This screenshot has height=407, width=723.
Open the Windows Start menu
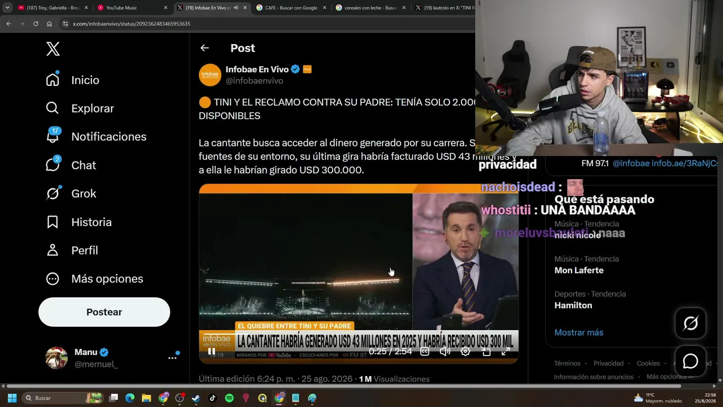[x=12, y=398]
